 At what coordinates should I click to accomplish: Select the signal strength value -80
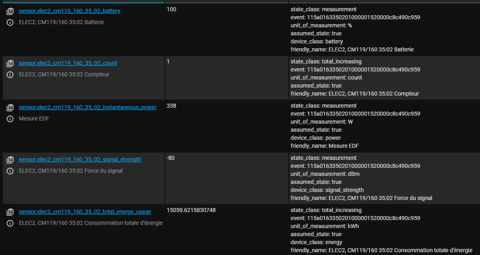[170, 158]
